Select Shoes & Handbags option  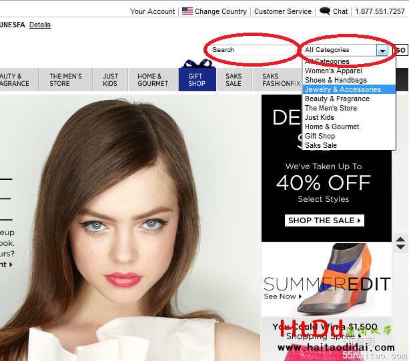point(349,80)
